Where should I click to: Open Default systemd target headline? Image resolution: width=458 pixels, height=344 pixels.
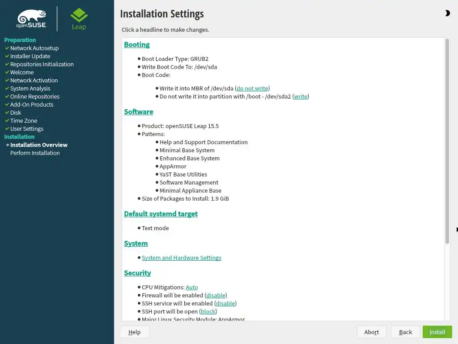[x=161, y=214]
